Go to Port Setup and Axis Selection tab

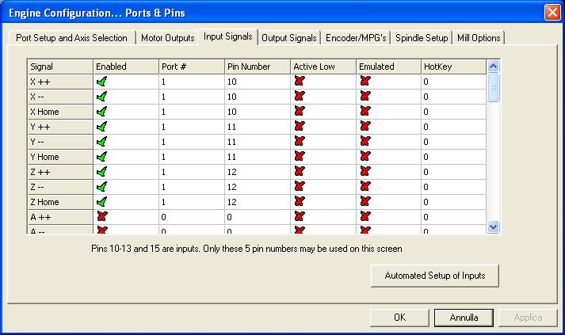[x=71, y=37]
